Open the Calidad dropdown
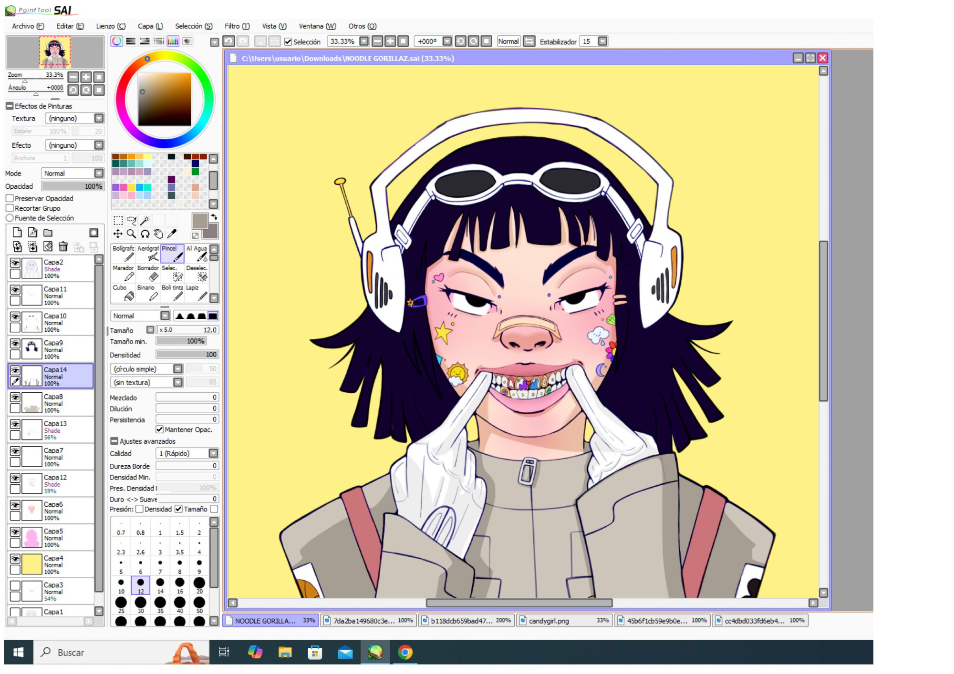Screen dimensions: 954x674 click(214, 453)
